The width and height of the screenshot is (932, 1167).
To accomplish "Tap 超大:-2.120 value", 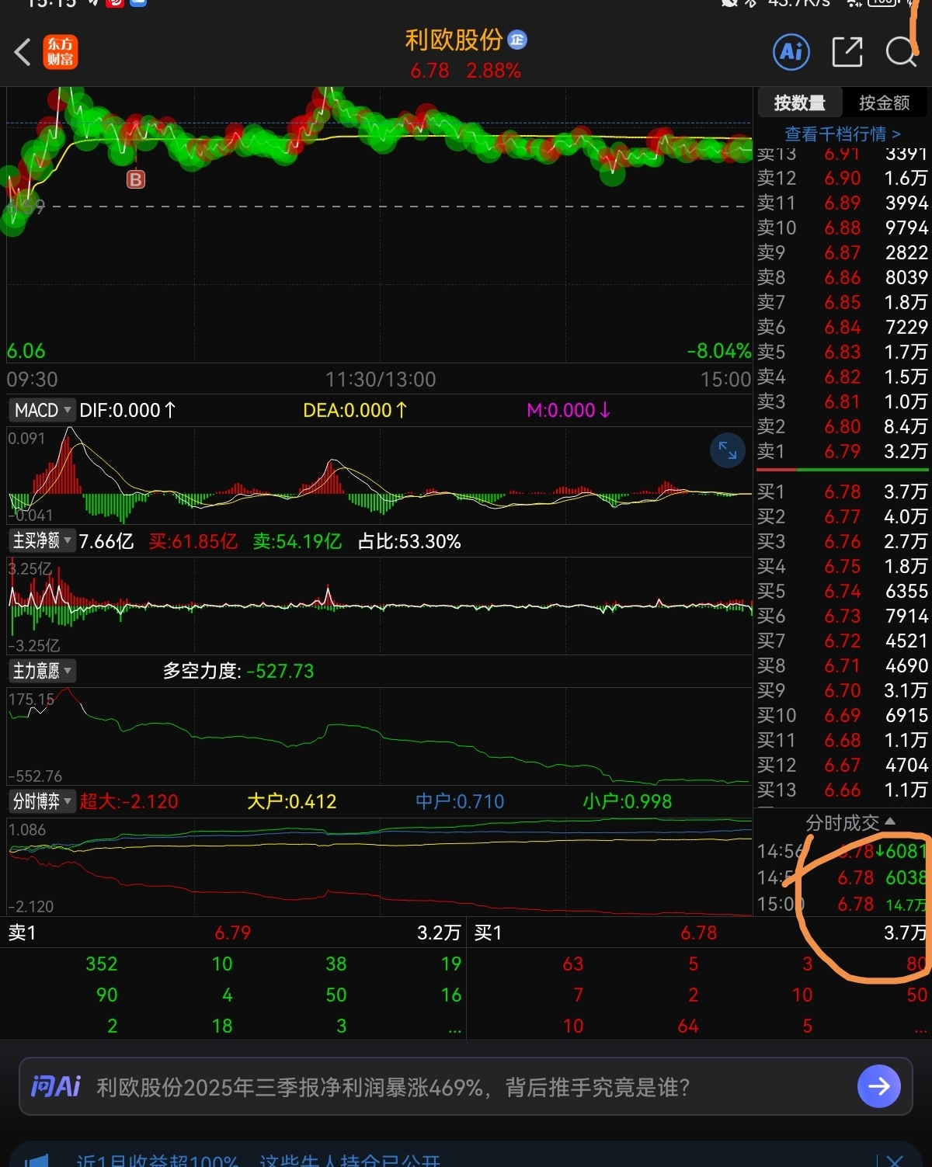I will (129, 801).
